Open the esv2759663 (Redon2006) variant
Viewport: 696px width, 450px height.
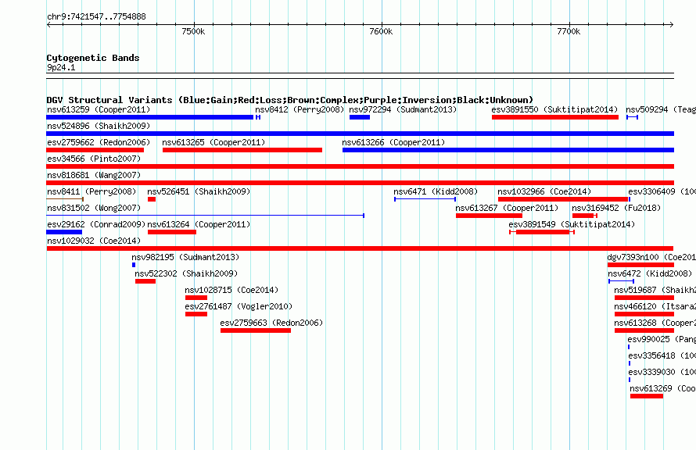[271, 323]
